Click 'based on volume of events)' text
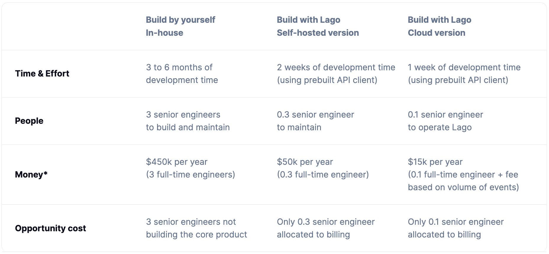549x254 pixels. [x=463, y=187]
